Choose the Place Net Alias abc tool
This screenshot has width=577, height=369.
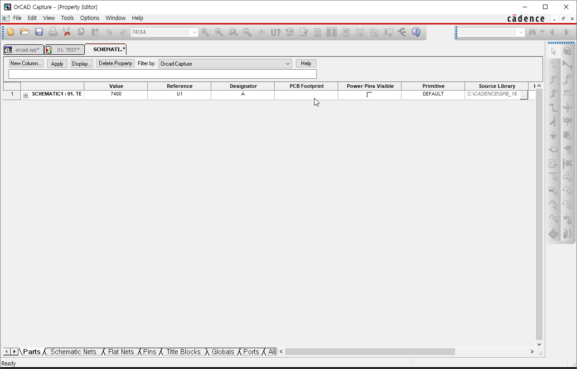click(567, 94)
